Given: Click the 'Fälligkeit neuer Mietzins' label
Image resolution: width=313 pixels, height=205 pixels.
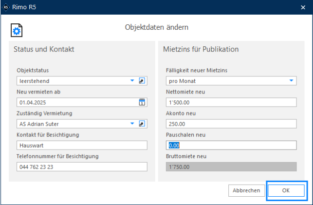Looking at the screenshot, I should point(197,70).
